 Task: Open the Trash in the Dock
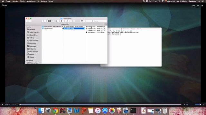coord(165,111)
